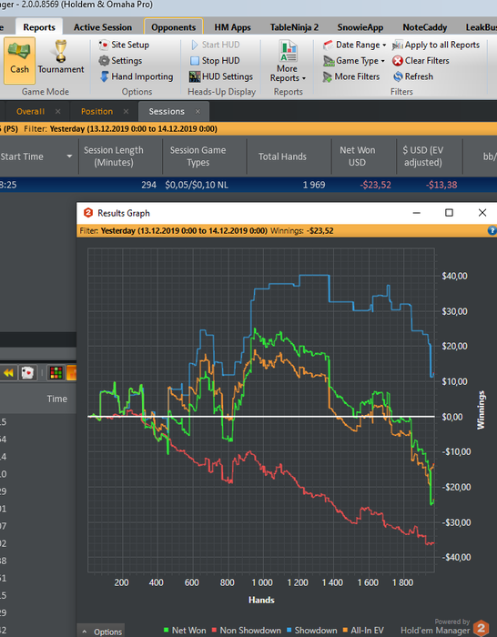Click the colored grid icon
The height and width of the screenshot is (637, 497).
56,372
